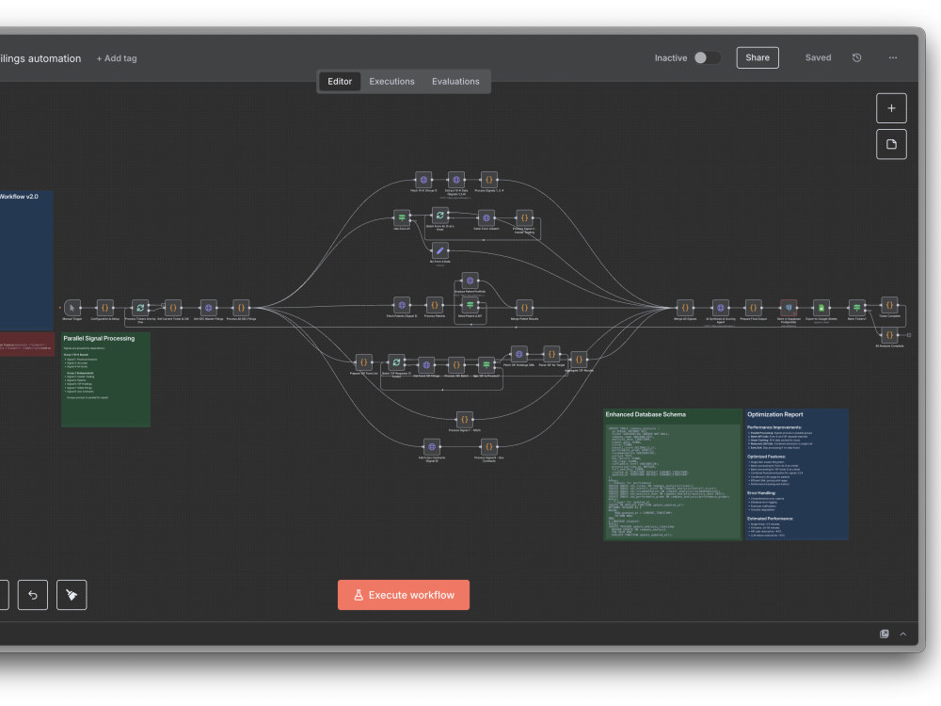Open the Has Form 4? IF node

[x=402, y=217]
